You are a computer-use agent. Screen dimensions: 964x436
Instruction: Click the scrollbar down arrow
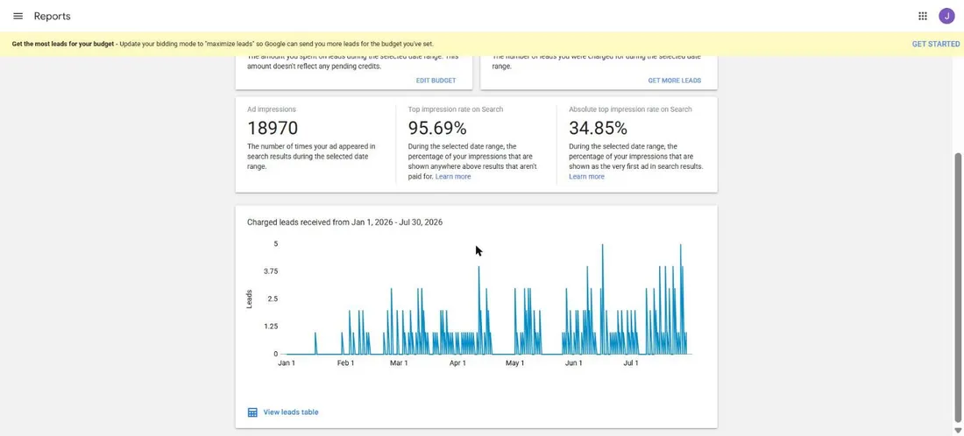[x=958, y=430]
